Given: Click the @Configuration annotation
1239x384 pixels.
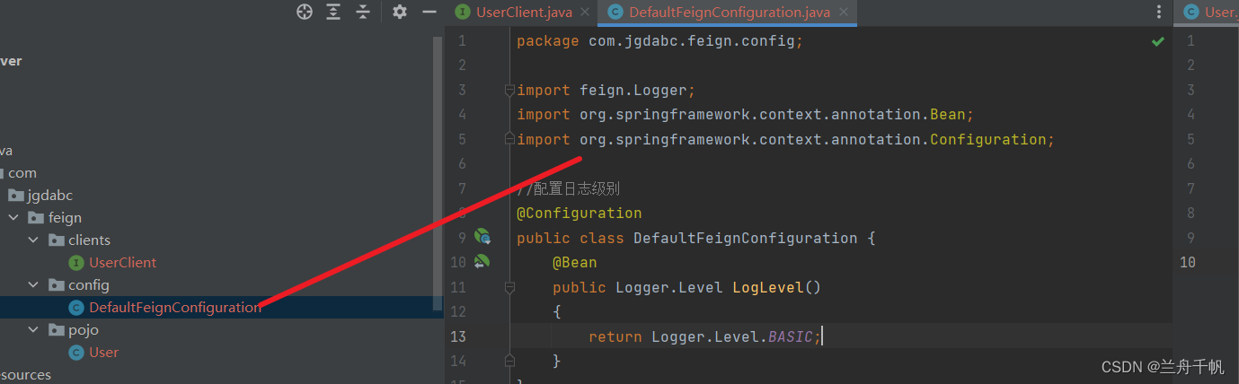Looking at the screenshot, I should 580,214.
